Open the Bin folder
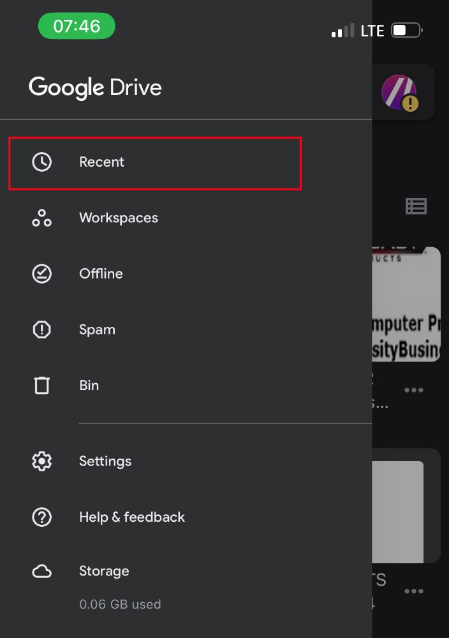 tap(186, 385)
